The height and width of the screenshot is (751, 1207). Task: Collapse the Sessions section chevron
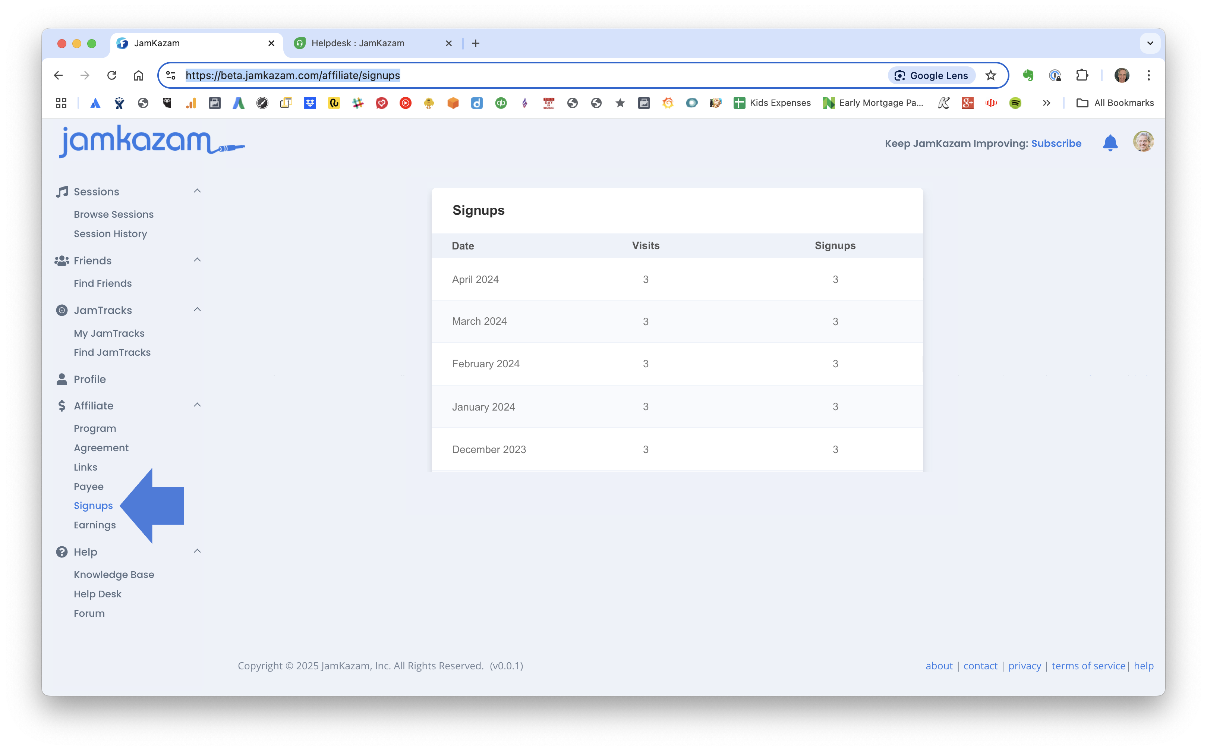197,191
